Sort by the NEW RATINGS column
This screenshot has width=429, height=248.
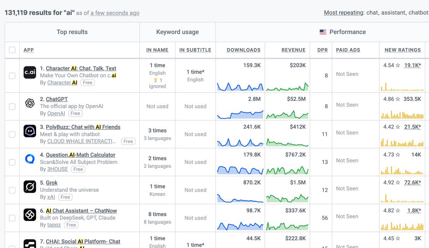tap(403, 50)
